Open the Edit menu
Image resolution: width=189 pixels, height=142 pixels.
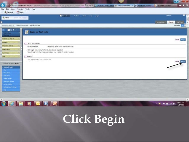click(x=7, y=9)
